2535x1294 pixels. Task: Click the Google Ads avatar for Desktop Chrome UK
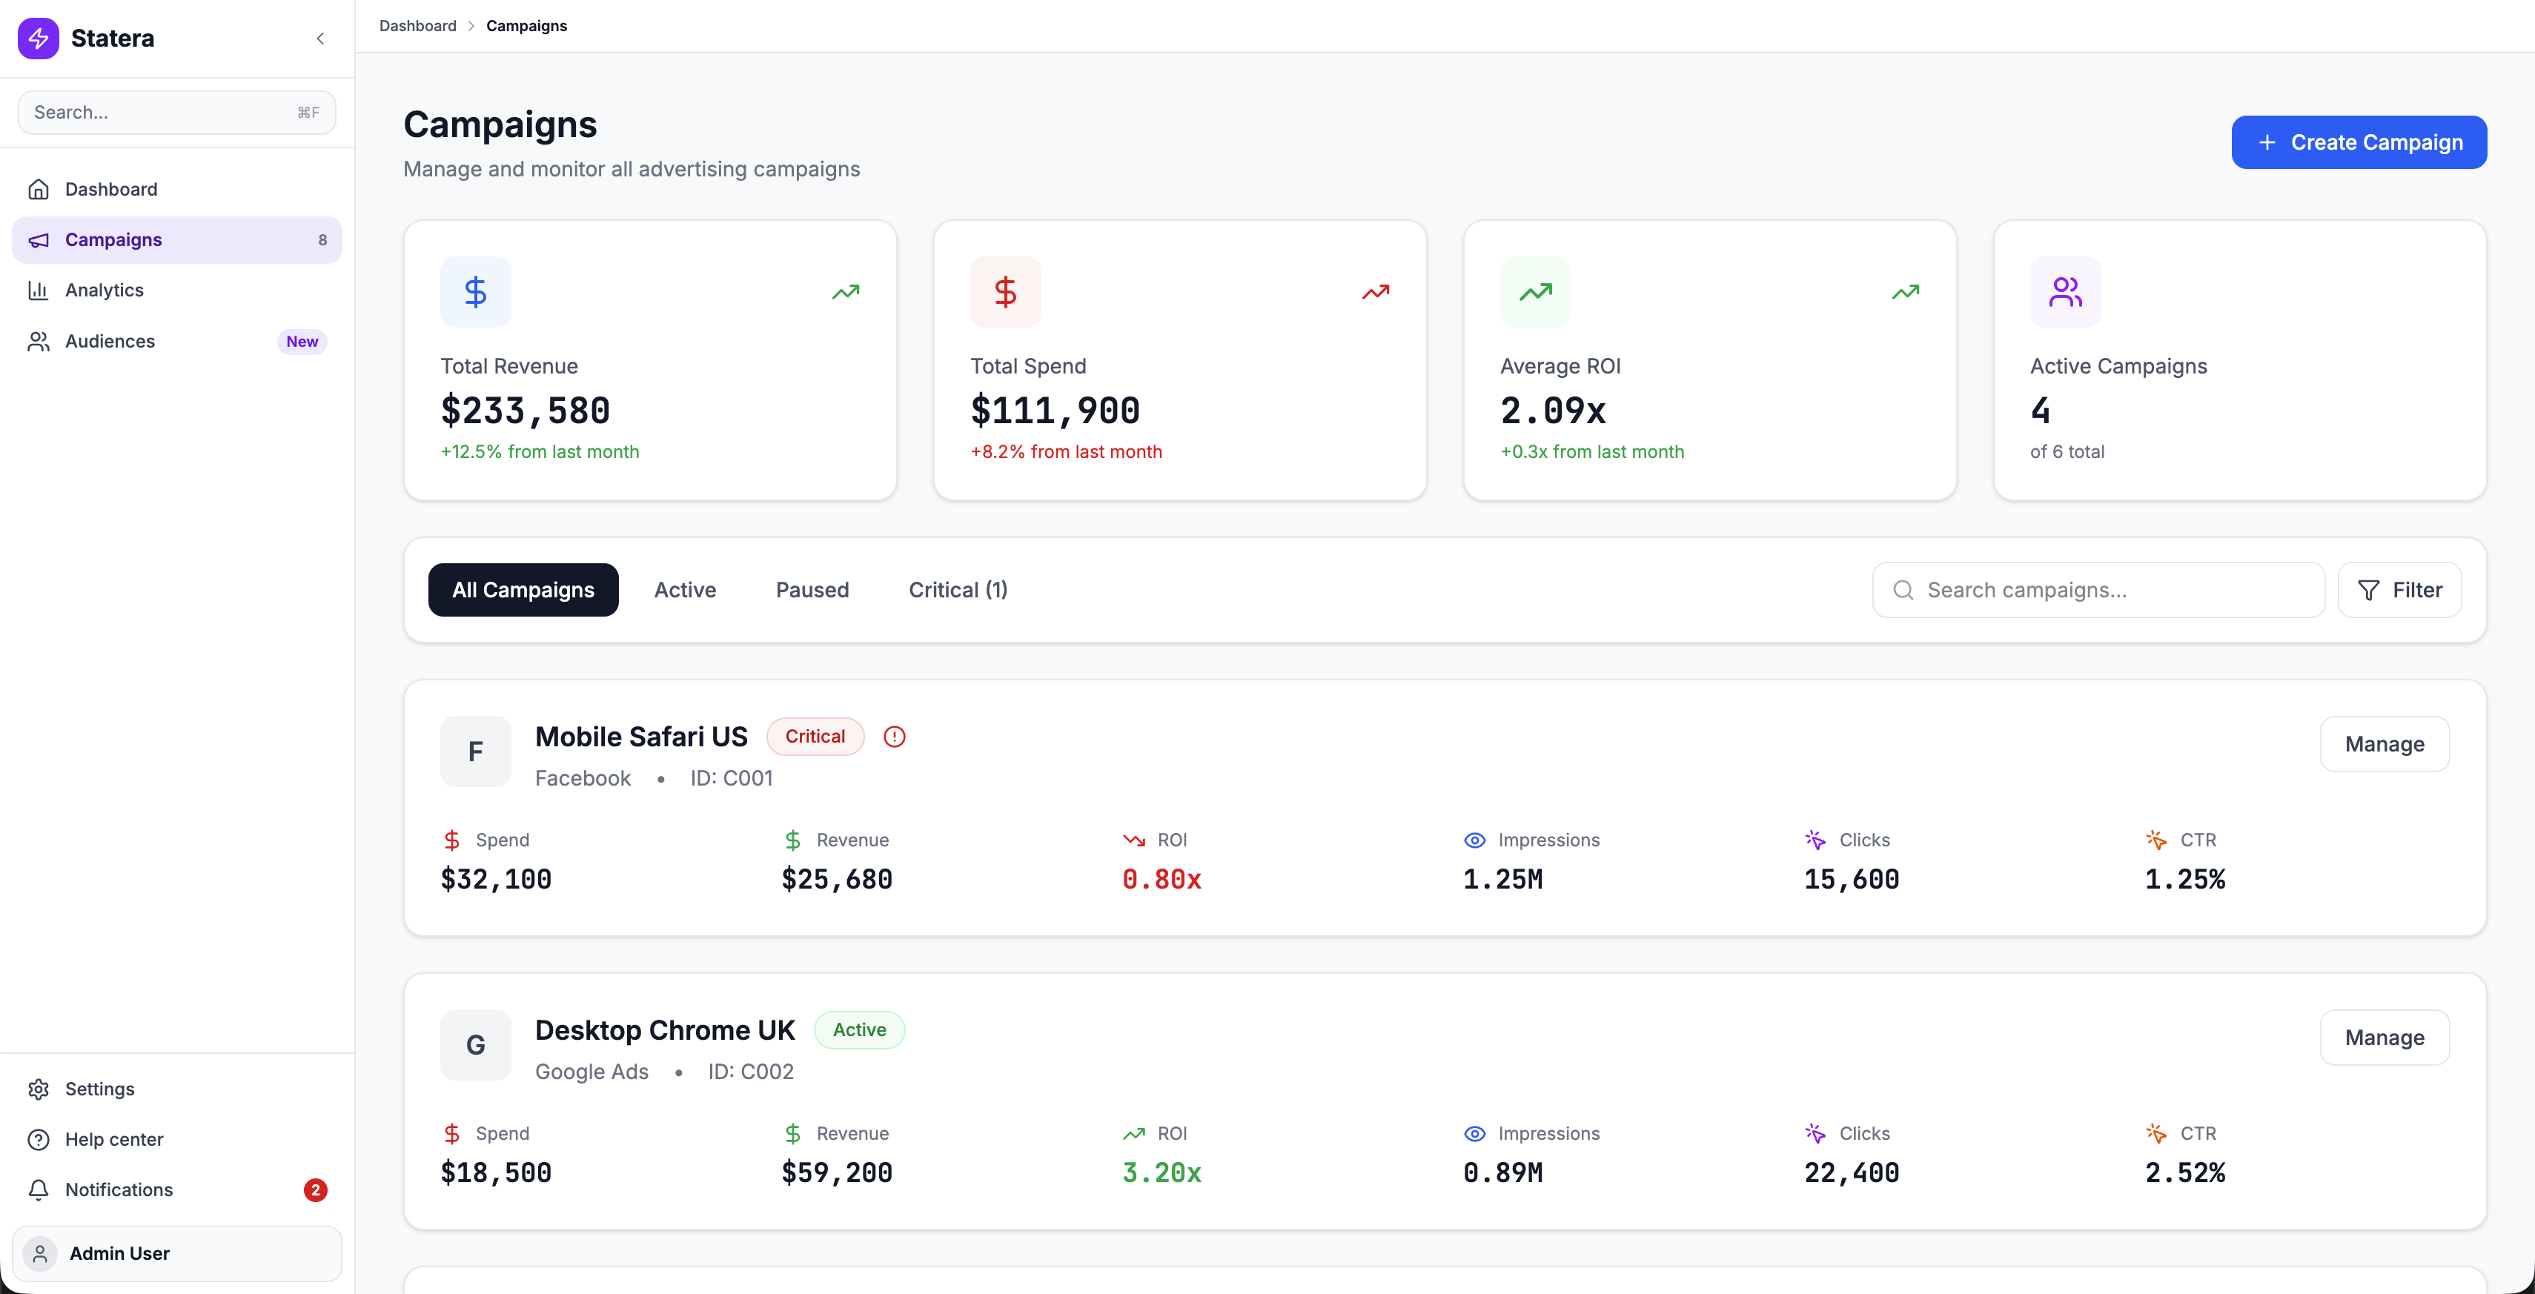pos(475,1044)
